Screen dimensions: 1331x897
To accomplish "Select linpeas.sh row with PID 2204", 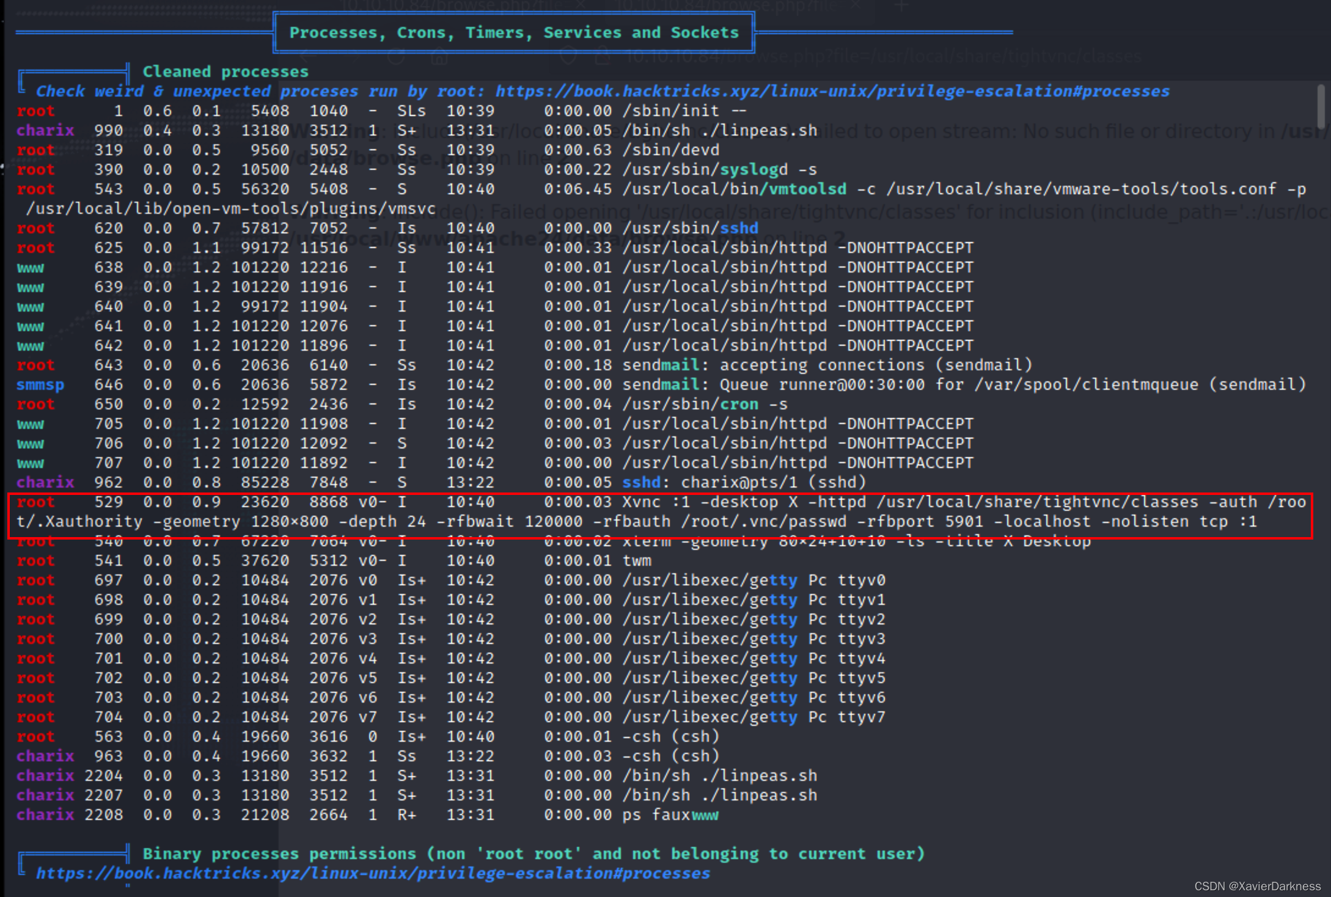I will (417, 775).
